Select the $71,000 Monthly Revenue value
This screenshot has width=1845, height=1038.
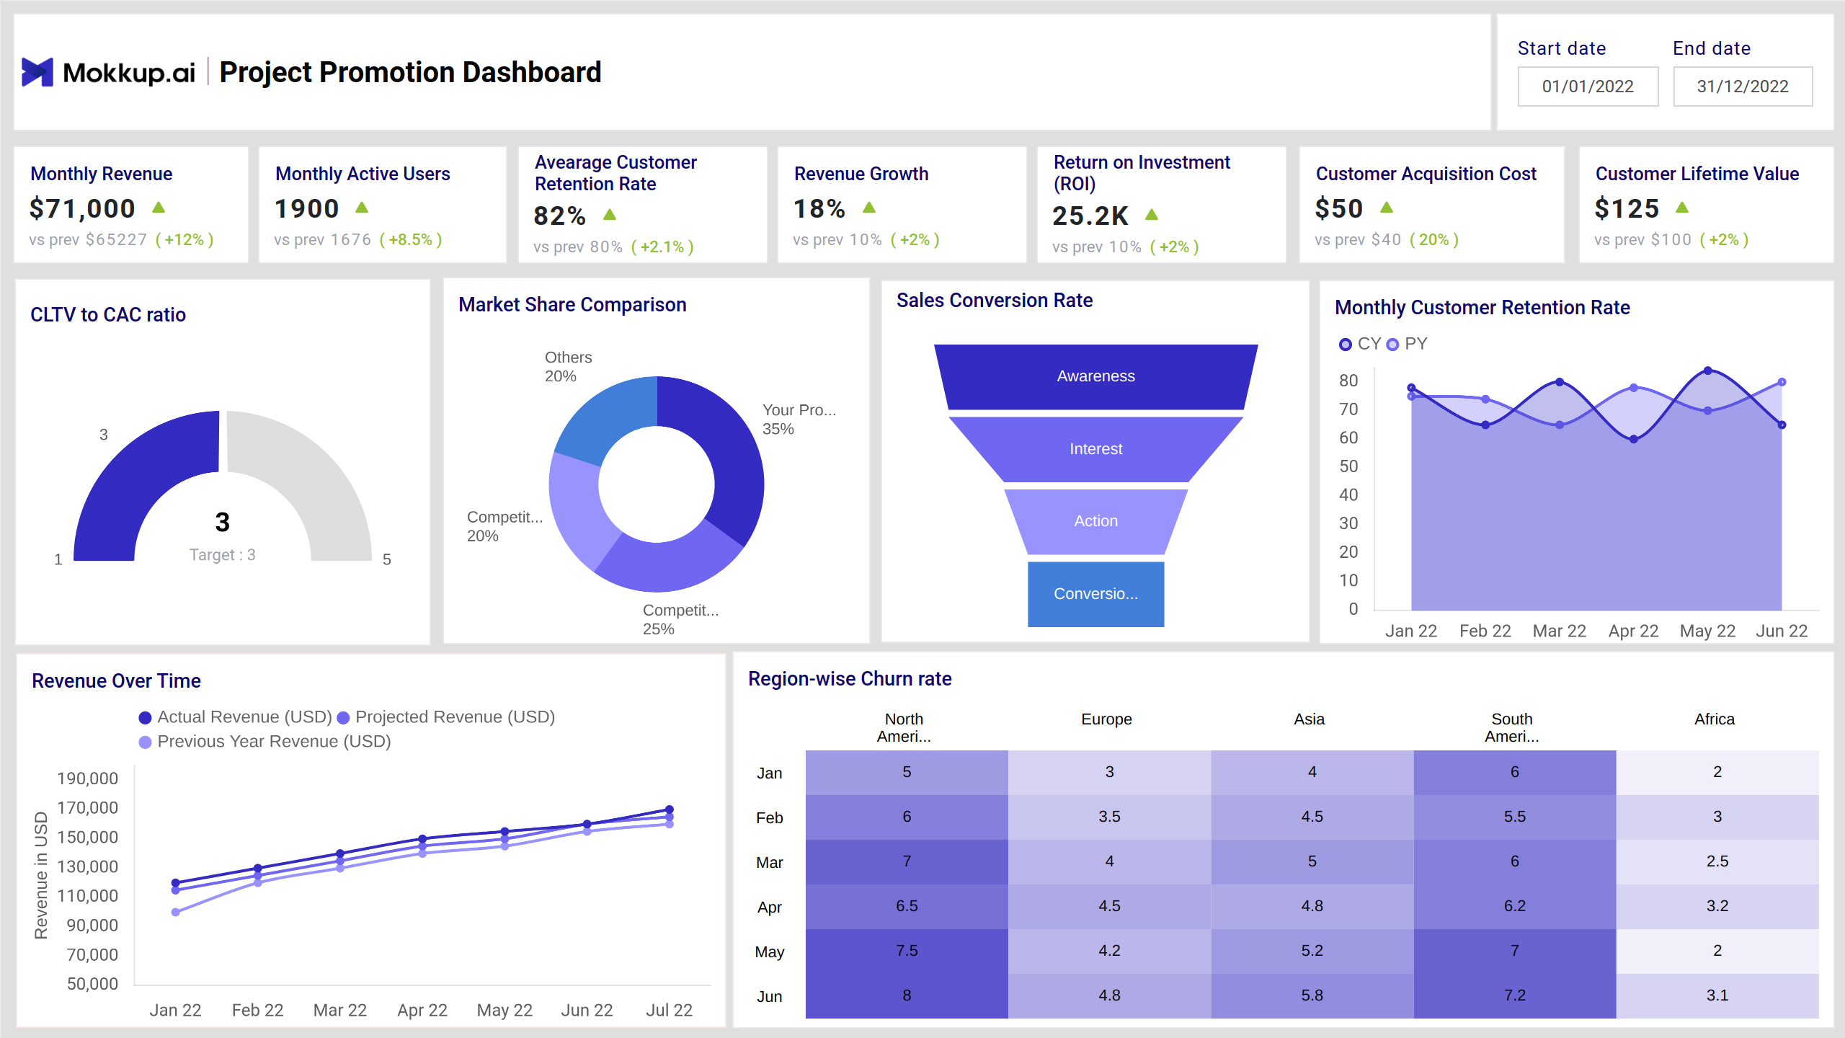click(x=82, y=208)
